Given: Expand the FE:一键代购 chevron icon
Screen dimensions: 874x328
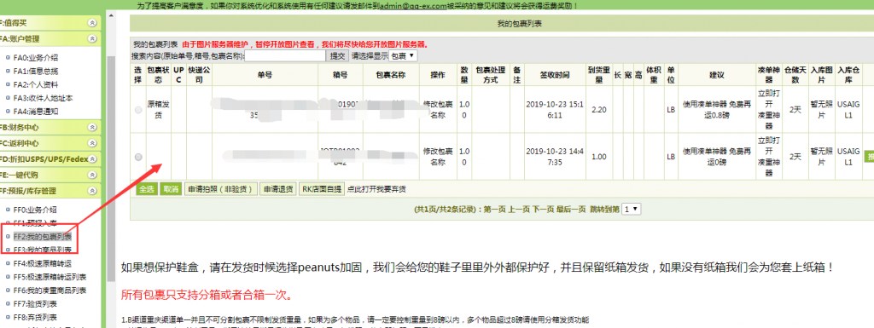Looking at the screenshot, I should pyautogui.click(x=92, y=175).
